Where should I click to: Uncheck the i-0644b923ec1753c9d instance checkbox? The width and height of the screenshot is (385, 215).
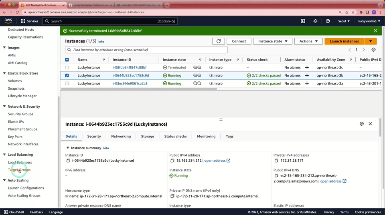[67, 76]
